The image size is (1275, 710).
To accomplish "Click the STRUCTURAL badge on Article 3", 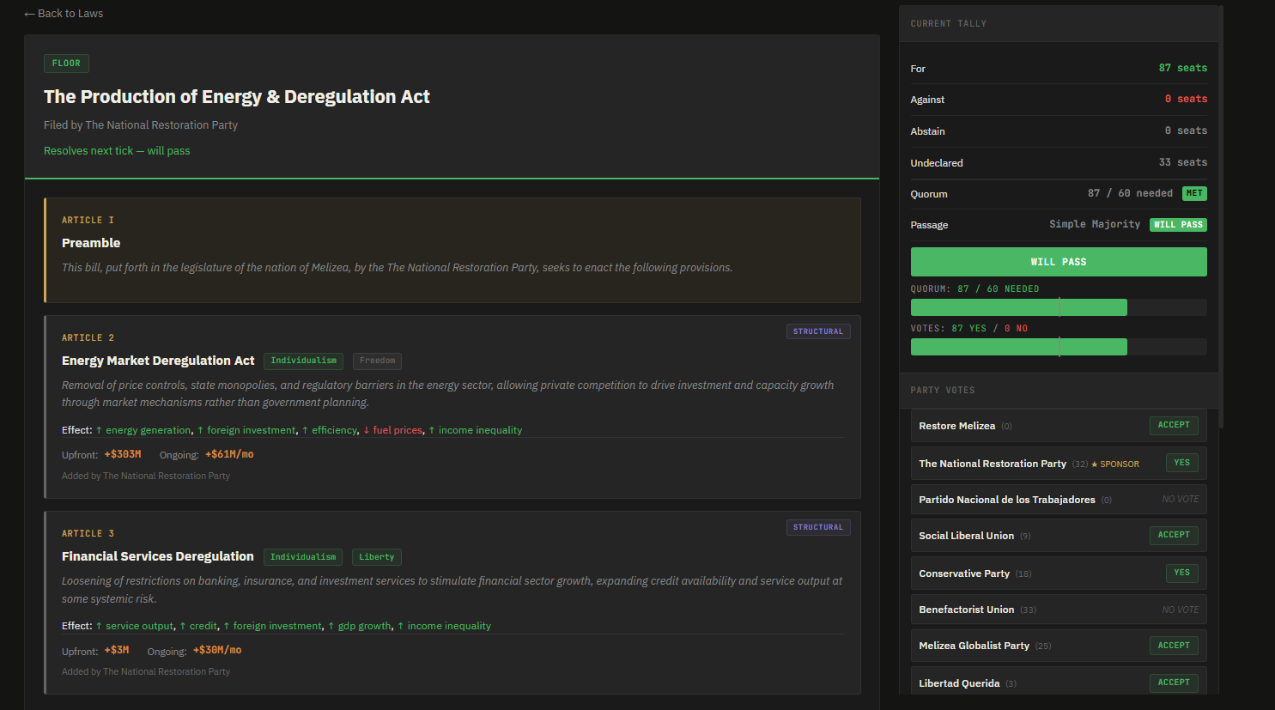I will tap(817, 527).
